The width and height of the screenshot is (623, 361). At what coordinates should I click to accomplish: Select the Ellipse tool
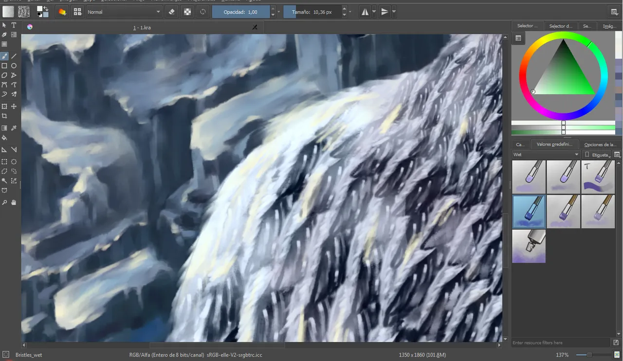coord(14,66)
